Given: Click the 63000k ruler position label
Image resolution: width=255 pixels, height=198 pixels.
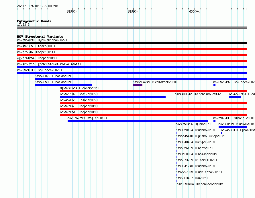Looking at the screenshot, I should (x=194, y=11).
